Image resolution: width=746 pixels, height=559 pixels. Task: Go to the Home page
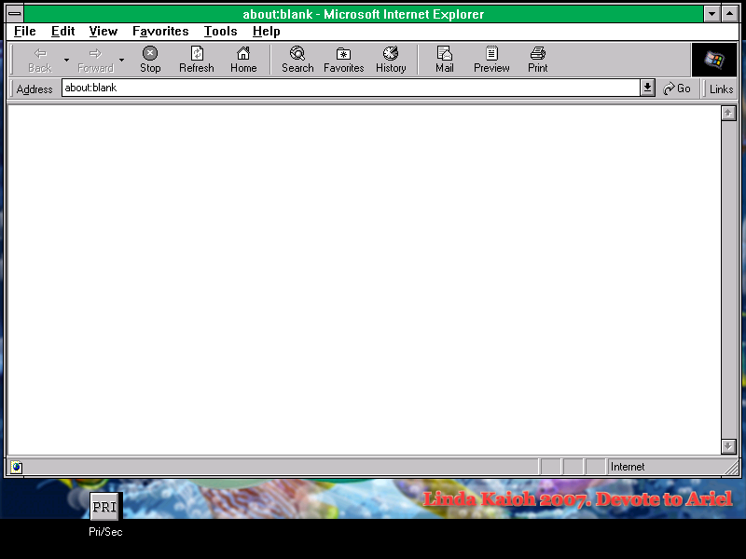[243, 60]
